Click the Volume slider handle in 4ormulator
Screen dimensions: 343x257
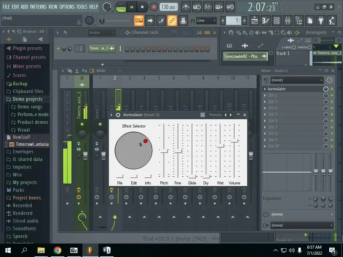[x=234, y=141]
